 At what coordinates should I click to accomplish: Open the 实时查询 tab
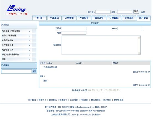129,18
